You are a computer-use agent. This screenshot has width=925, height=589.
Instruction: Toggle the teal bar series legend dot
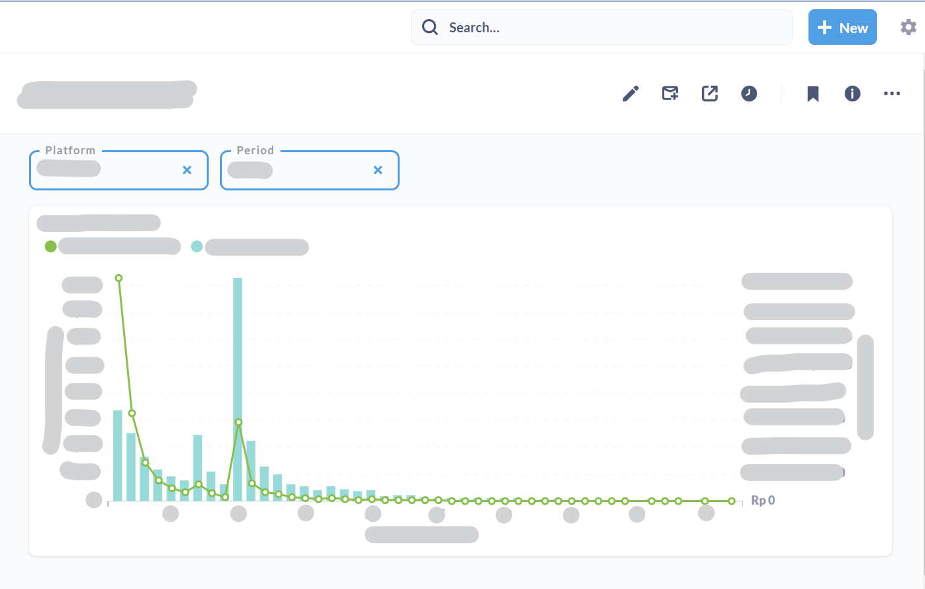[x=197, y=246]
